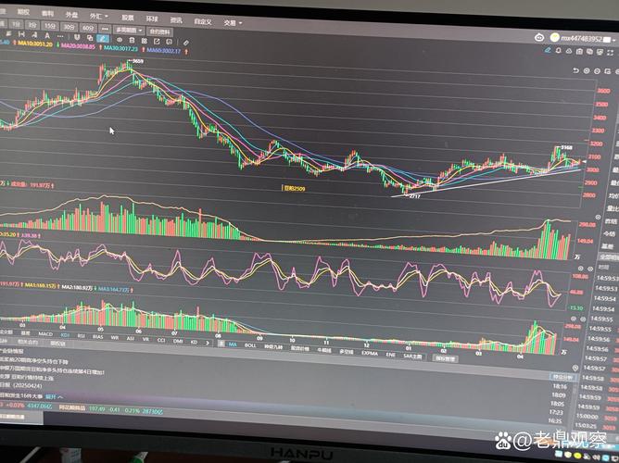The width and height of the screenshot is (619, 463).
Task: Switch chart to 15分 period
Action: pos(50,26)
